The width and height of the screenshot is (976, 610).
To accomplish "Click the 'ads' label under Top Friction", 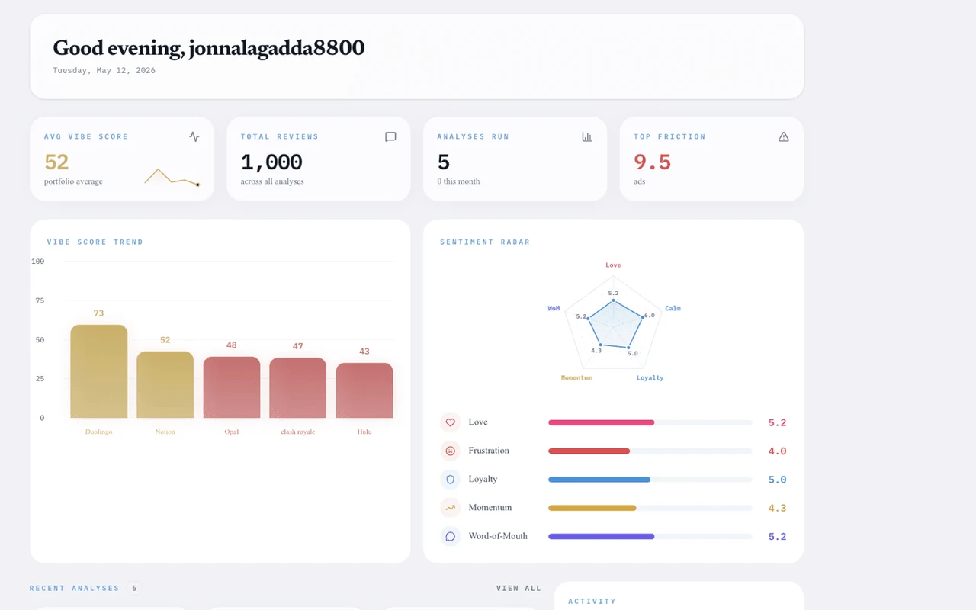I will pyautogui.click(x=640, y=181).
